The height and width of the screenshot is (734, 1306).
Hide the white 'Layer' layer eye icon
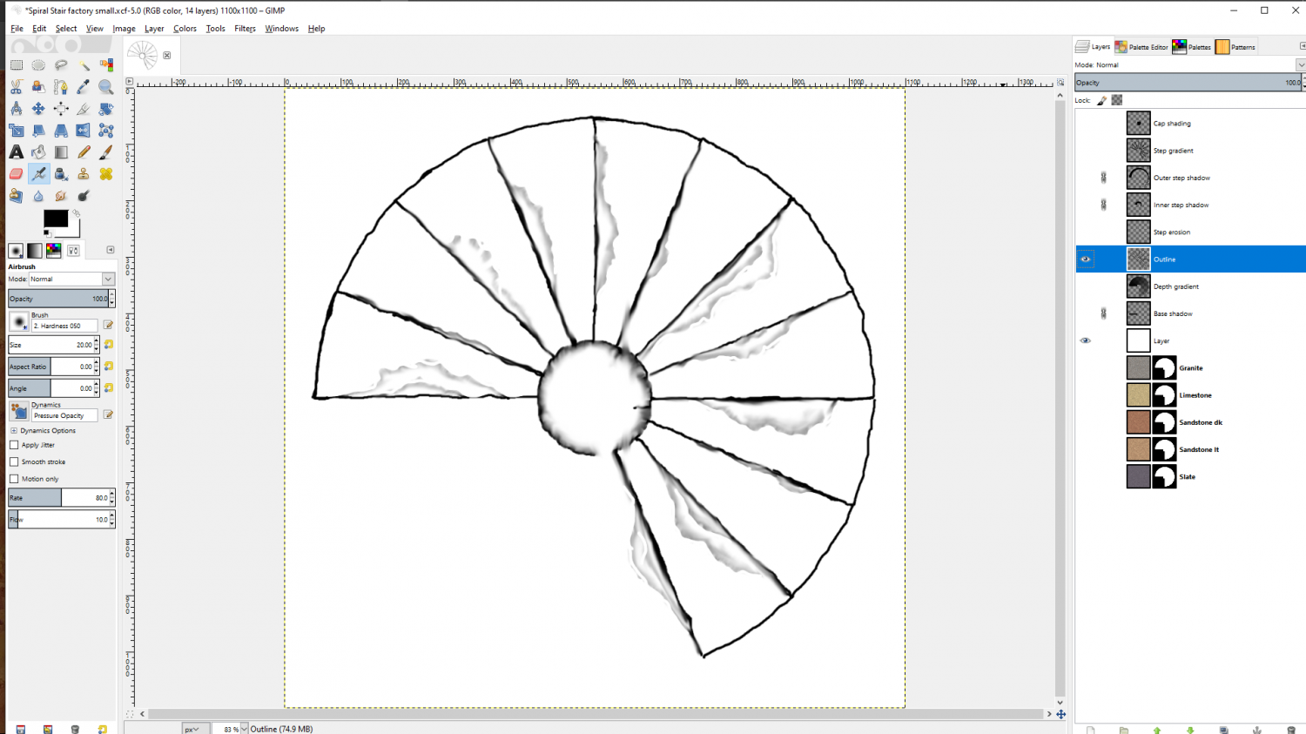(x=1085, y=340)
